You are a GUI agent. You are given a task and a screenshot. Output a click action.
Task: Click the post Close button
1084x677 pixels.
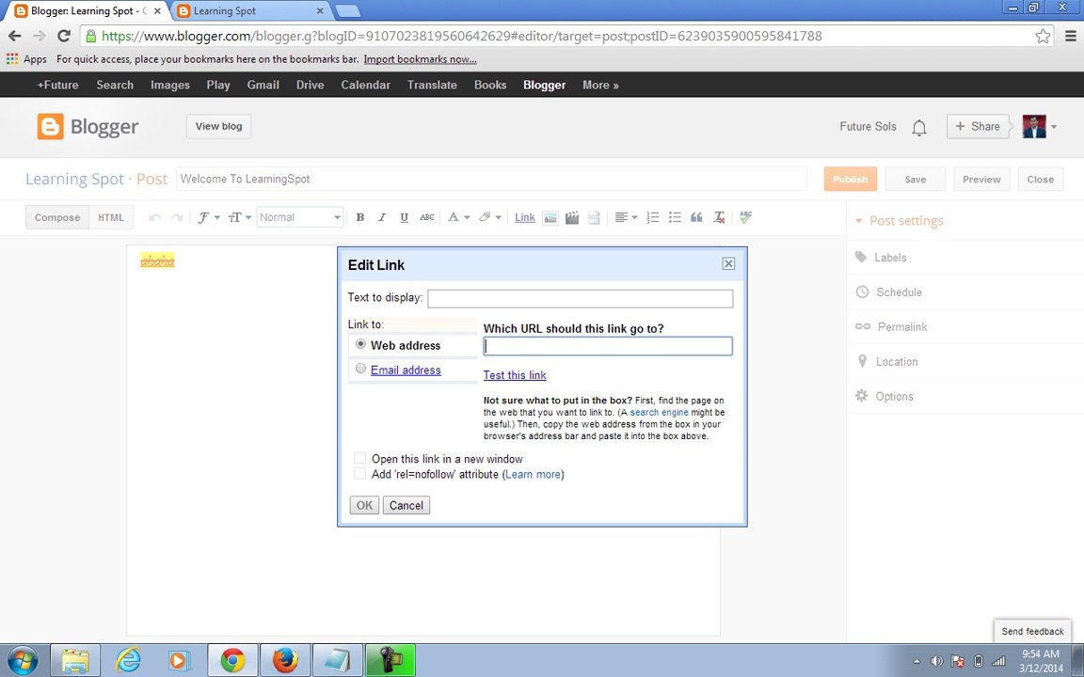point(1041,179)
